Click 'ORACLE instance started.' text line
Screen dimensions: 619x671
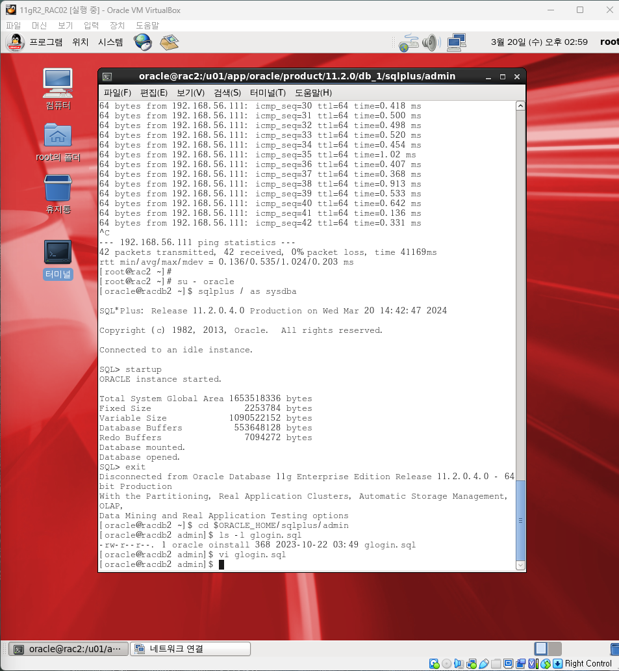point(160,379)
